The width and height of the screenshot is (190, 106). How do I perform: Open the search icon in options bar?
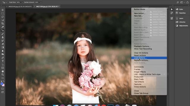point(178,2)
